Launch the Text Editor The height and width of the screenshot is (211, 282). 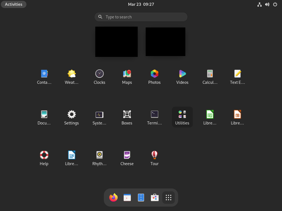tap(237, 77)
